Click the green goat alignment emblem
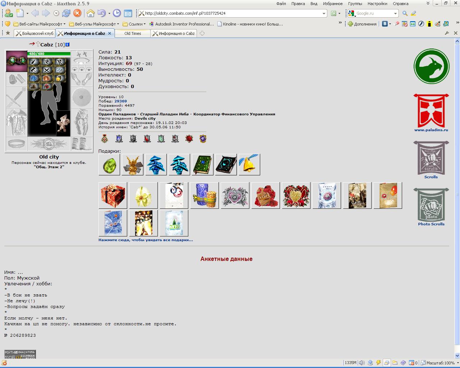 pos(431,66)
